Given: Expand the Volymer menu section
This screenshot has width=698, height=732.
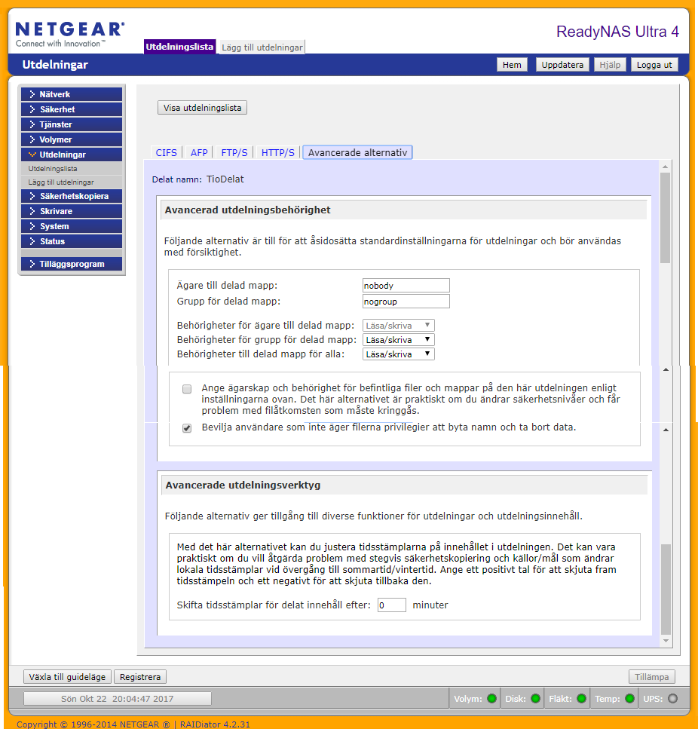Looking at the screenshot, I should [72, 139].
